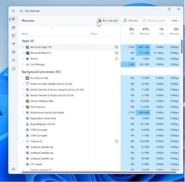185x182 pixels.
Task: Sort by the Name column header
Action: pyautogui.click(x=25, y=34)
